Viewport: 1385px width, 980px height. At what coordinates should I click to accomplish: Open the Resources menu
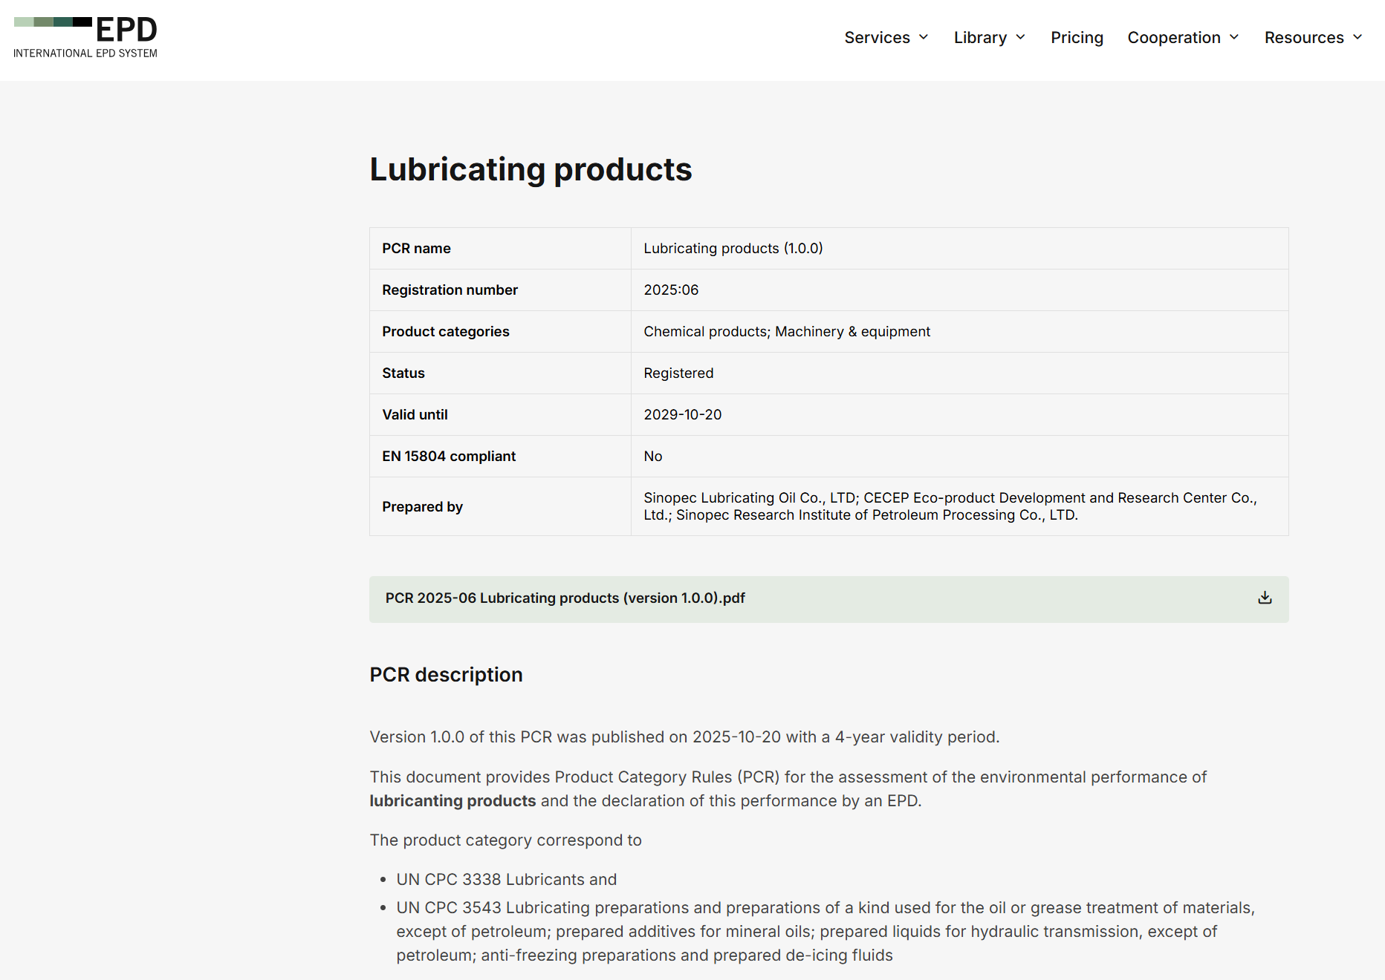[x=1303, y=37]
